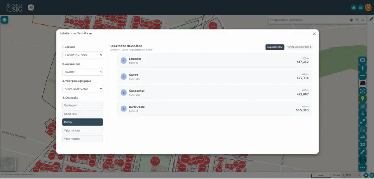Screen dimensions: 374x179
Task: Click the home icon in header
Action: coord(354,7)
